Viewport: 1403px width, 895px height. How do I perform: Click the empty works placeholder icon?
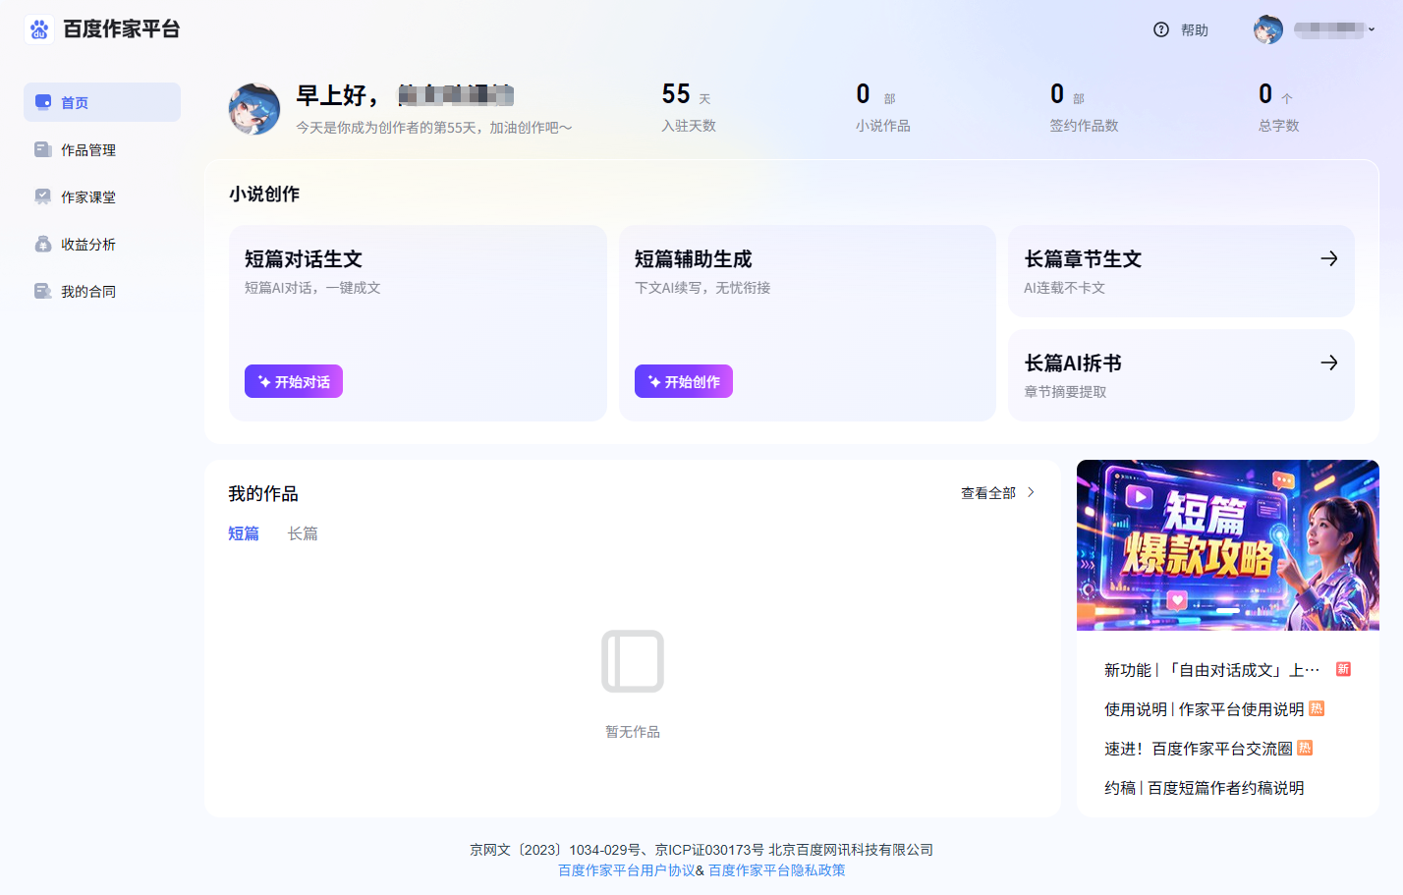coord(633,661)
